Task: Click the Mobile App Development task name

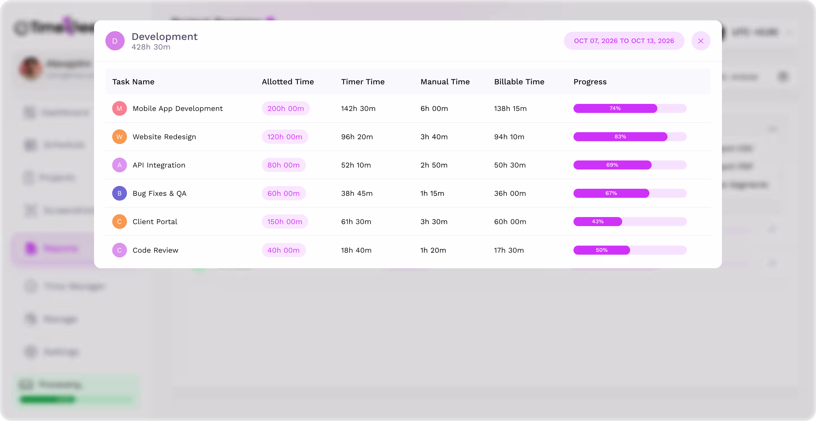Action: point(178,108)
